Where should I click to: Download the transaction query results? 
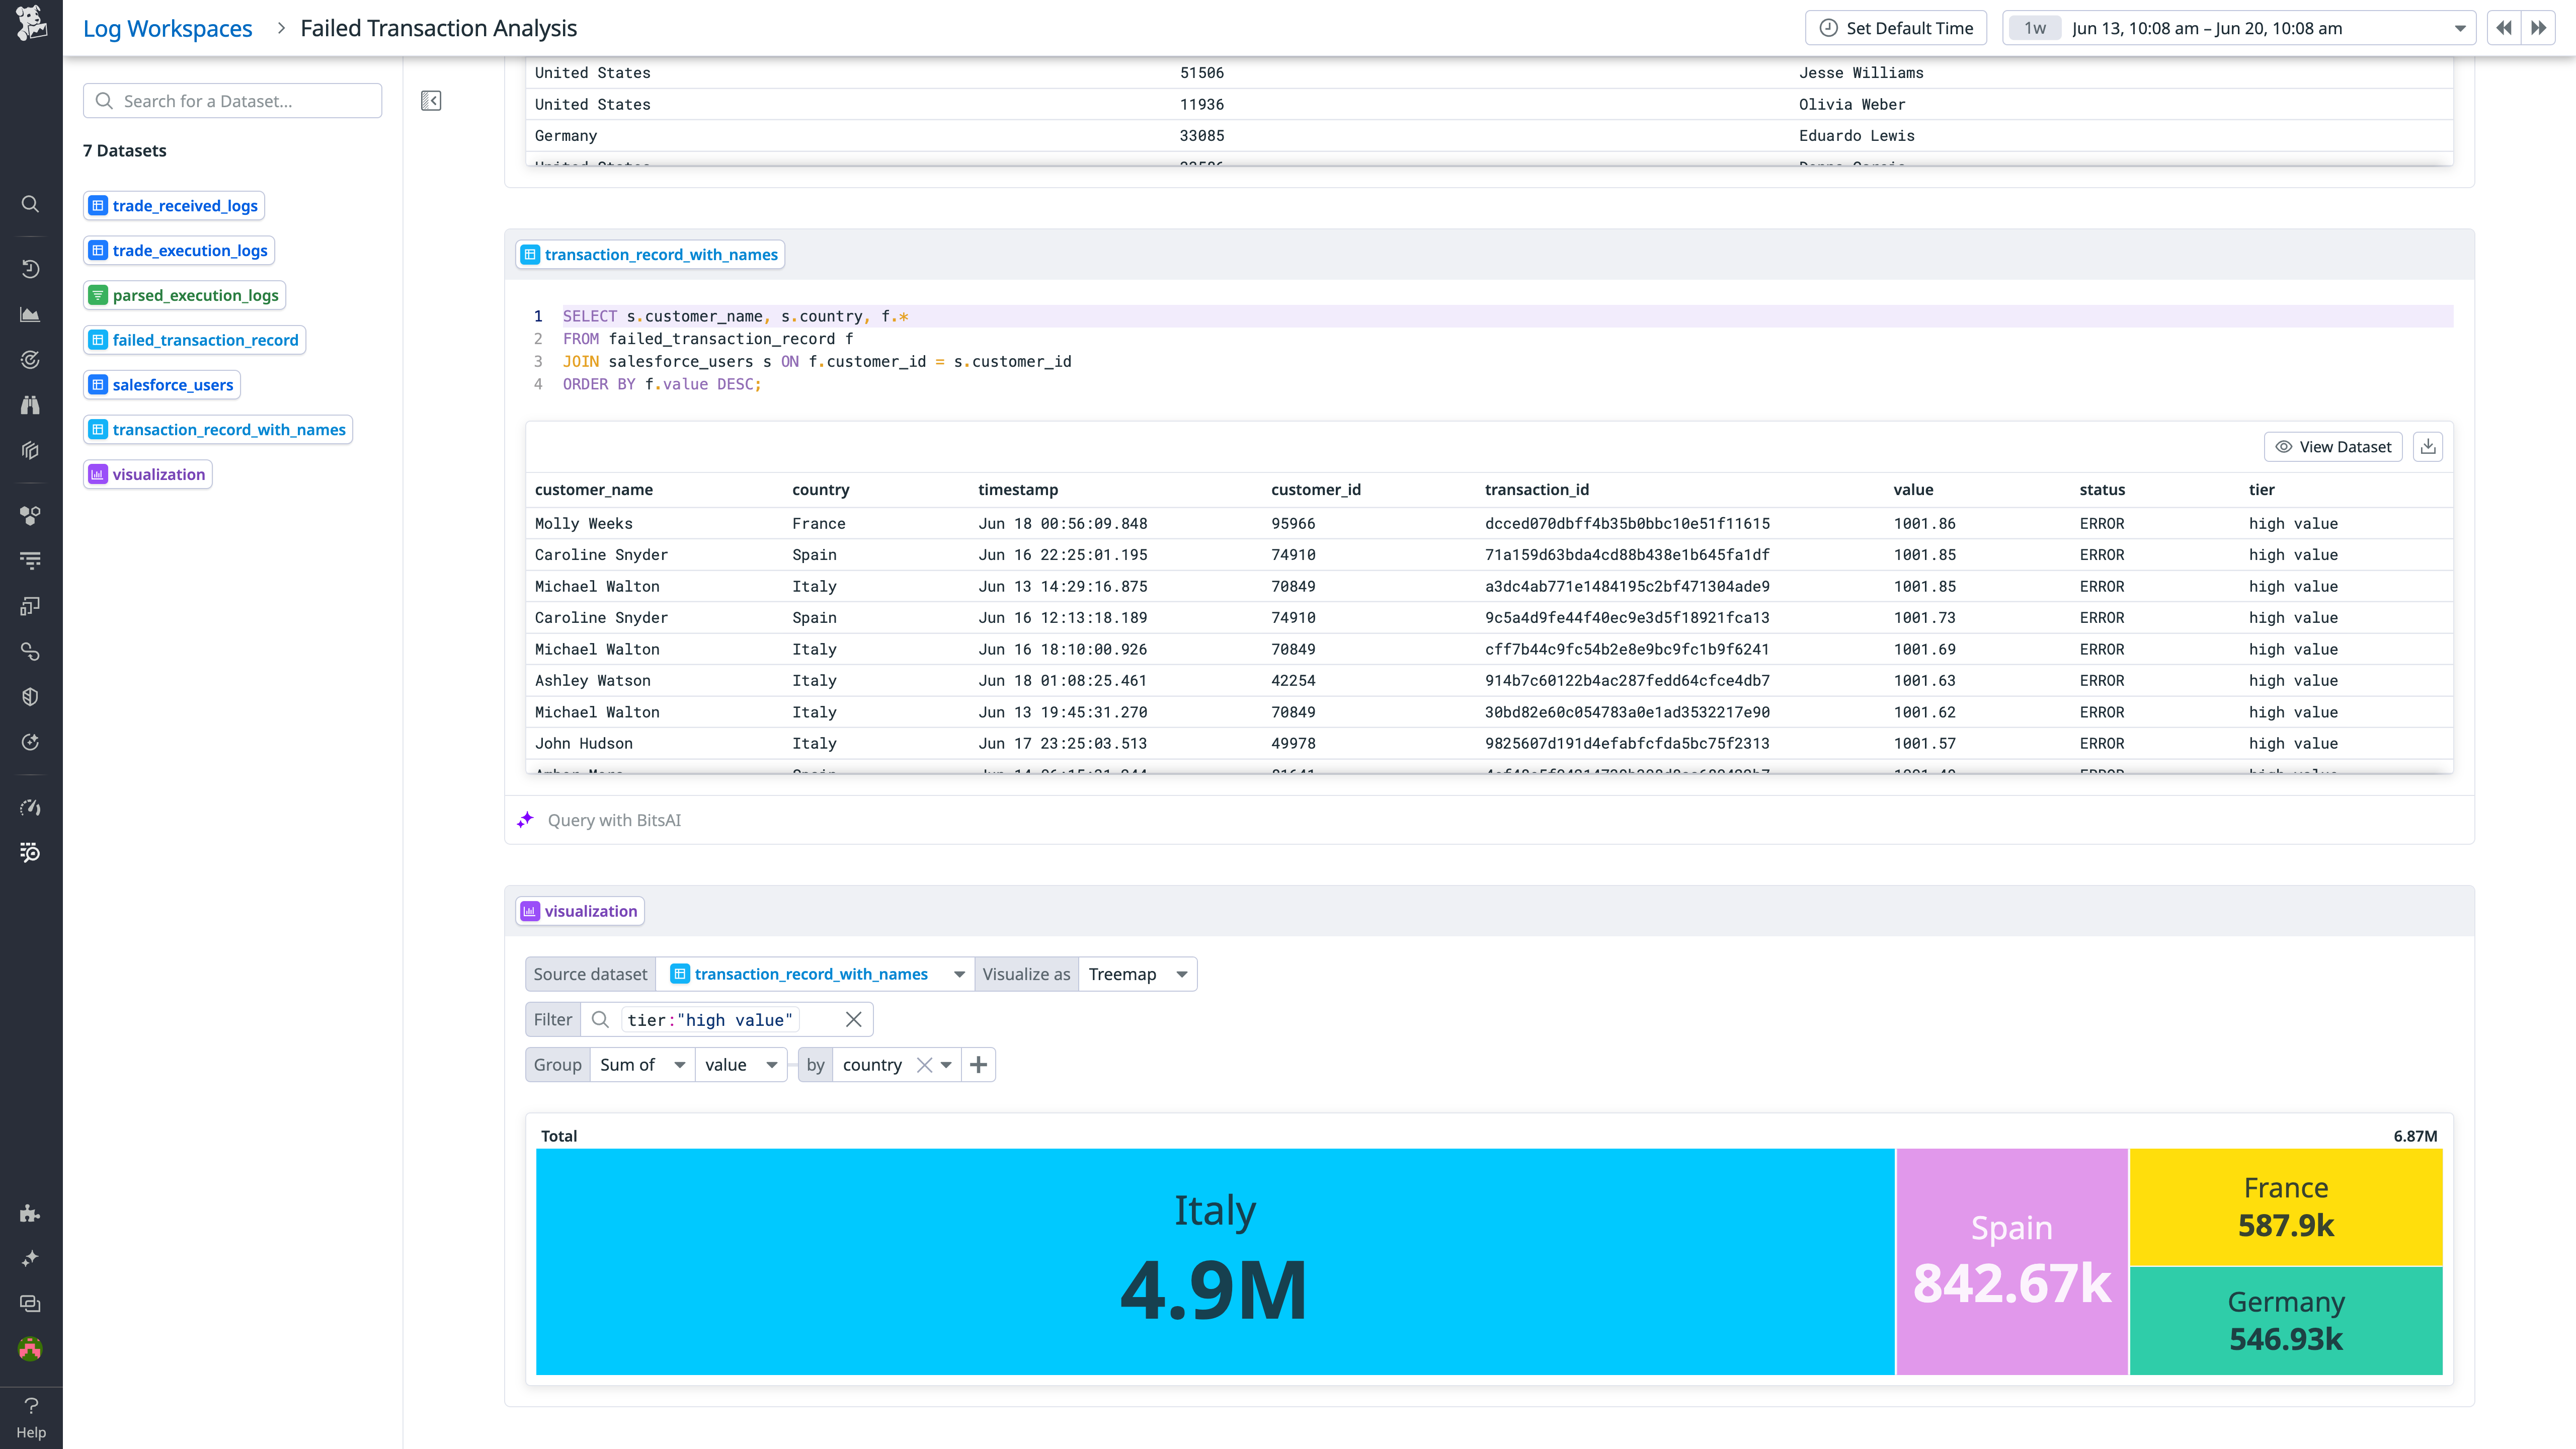[2428, 446]
